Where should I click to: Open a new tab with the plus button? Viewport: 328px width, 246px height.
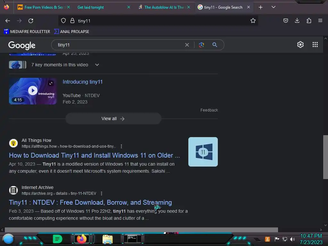tap(260, 7)
